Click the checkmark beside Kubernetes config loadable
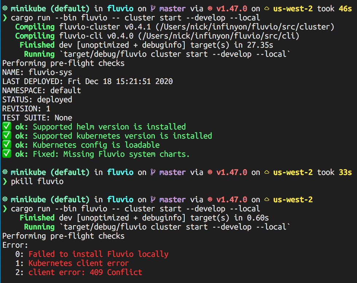This screenshot has height=283, width=357. click(x=6, y=145)
